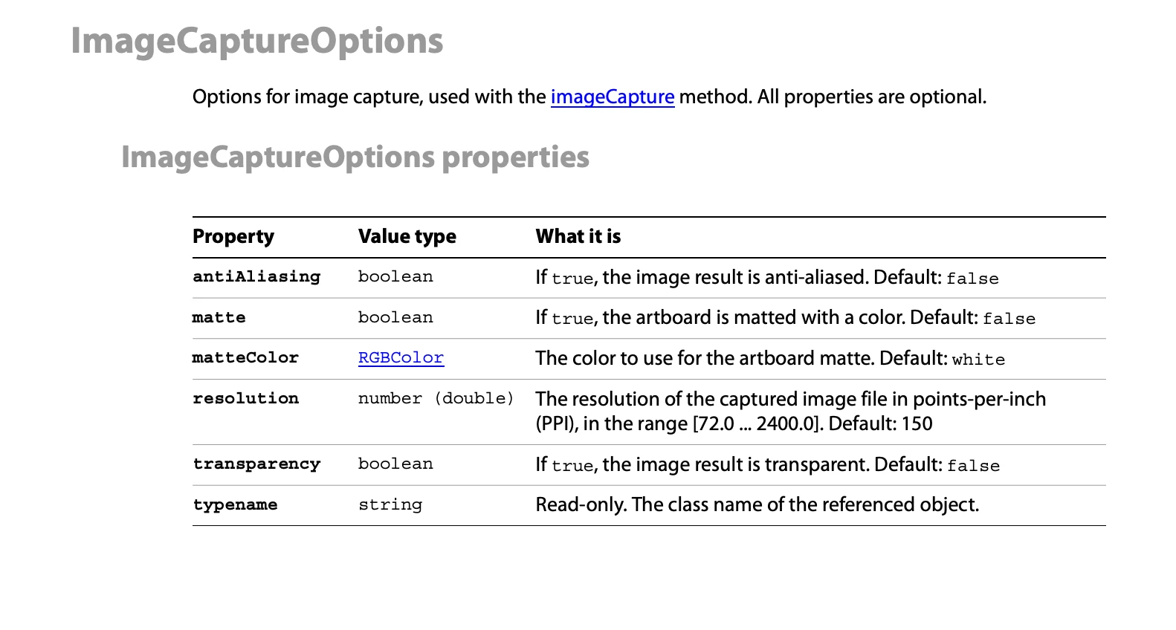1176x630 pixels.
Task: Click the transparency boolean value type
Action: coord(395,464)
